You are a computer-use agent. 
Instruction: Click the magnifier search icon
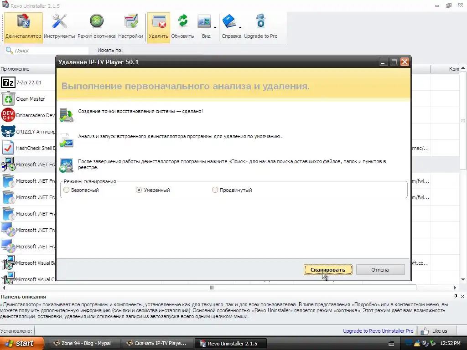tap(9, 50)
